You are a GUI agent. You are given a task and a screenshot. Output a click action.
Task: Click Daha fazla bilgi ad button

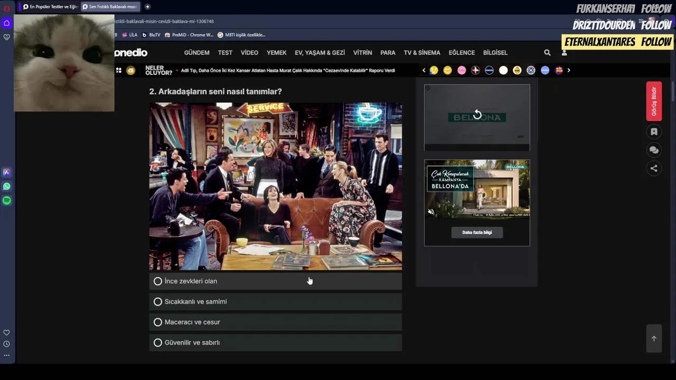(477, 232)
